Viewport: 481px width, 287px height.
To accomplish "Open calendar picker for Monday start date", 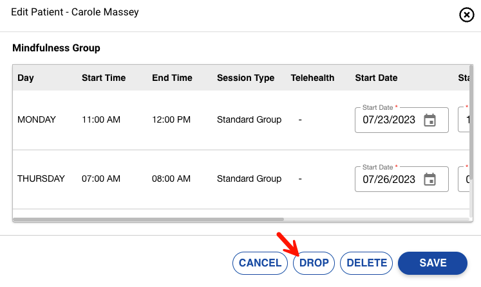I will click(429, 120).
